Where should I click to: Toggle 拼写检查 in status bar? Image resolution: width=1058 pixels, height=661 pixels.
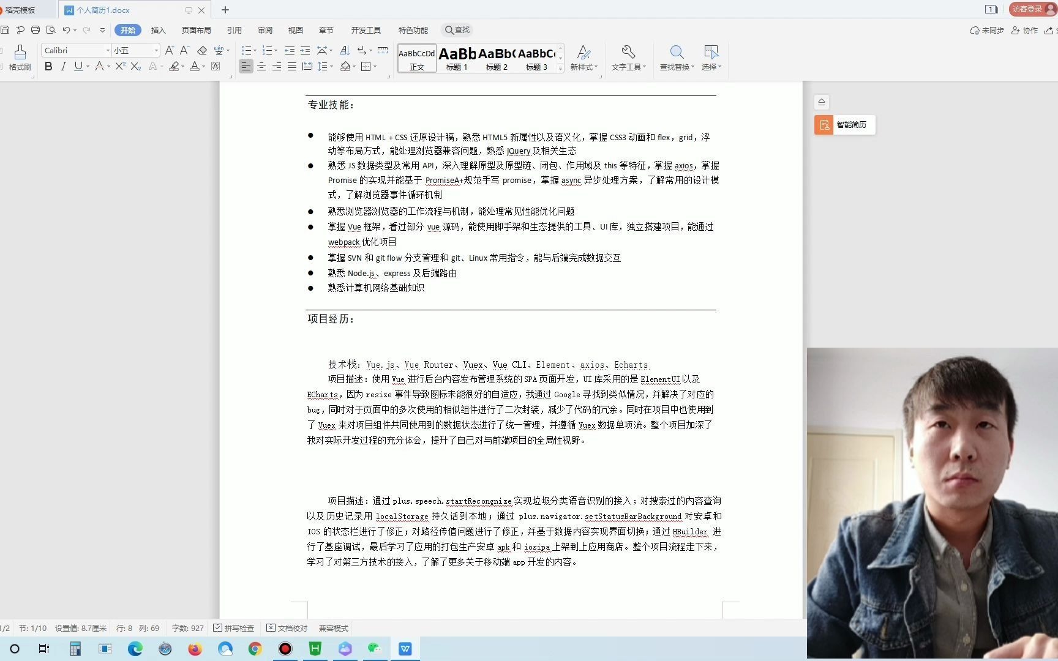pyautogui.click(x=233, y=628)
